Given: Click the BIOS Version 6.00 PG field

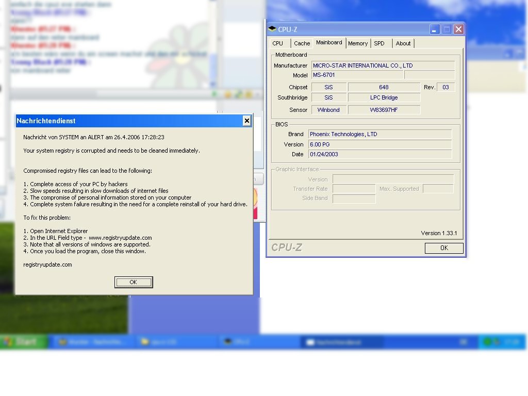Looking at the screenshot, I should [x=380, y=144].
